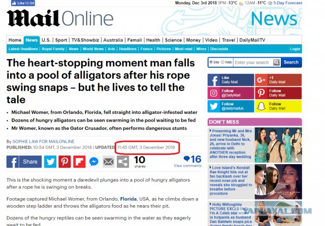
Task: Follow @DailyMail on Instagram tile
Action: point(231,93)
